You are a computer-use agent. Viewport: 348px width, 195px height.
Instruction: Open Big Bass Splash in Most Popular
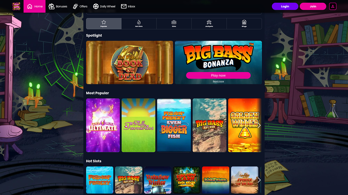click(x=210, y=125)
